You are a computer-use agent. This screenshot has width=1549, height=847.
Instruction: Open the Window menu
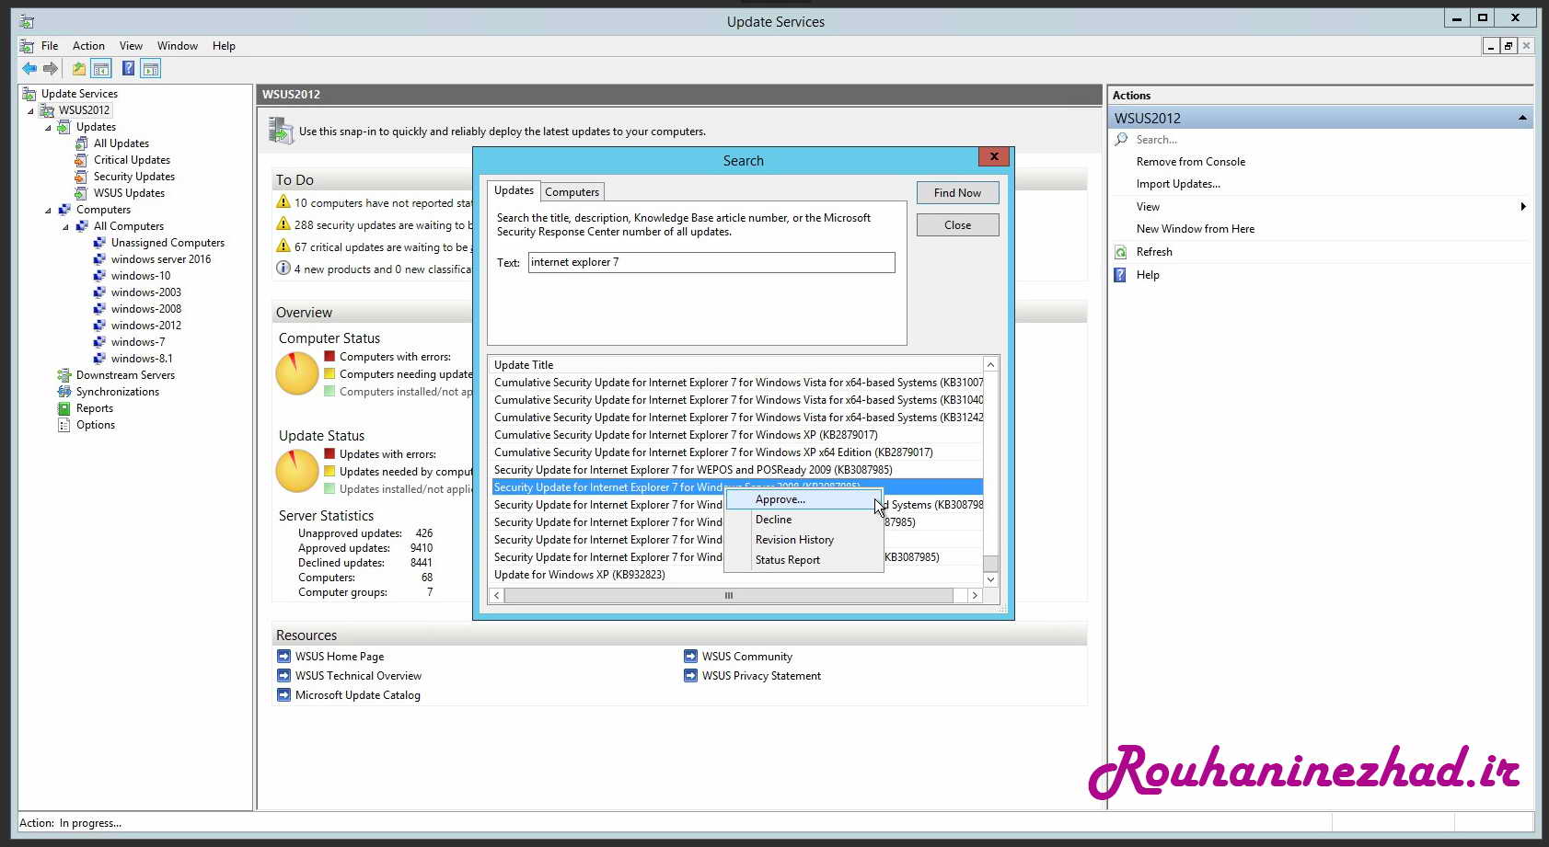click(x=178, y=46)
